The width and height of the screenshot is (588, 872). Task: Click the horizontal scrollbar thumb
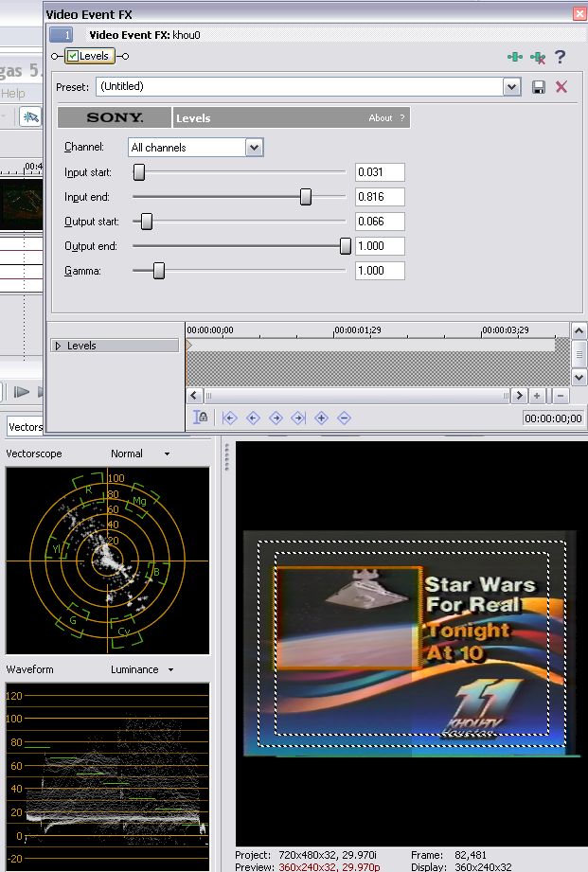357,396
